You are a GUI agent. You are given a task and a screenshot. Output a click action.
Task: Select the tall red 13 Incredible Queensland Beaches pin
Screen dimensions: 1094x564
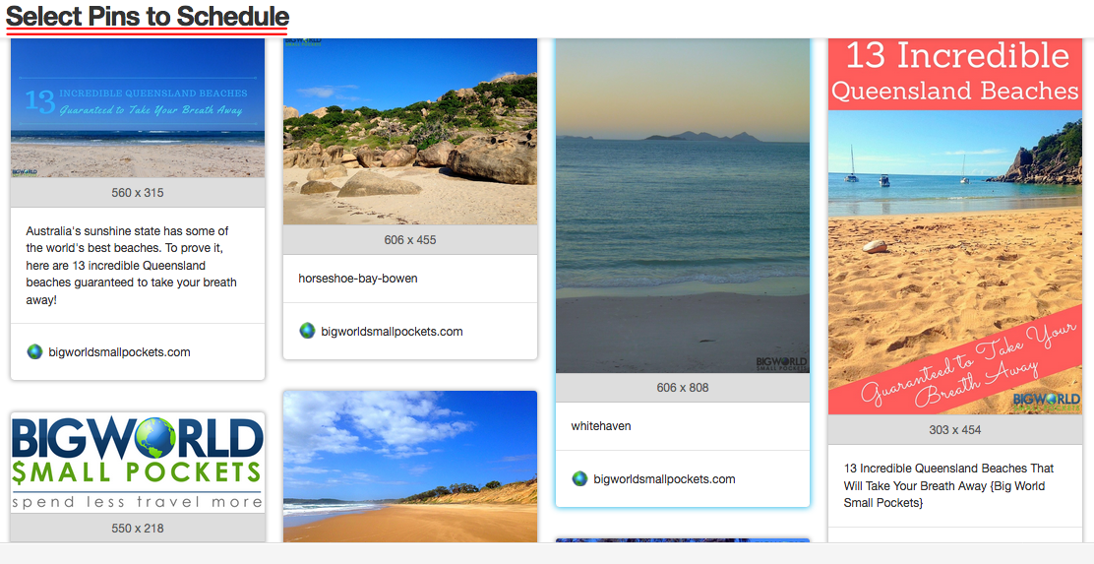(x=955, y=226)
